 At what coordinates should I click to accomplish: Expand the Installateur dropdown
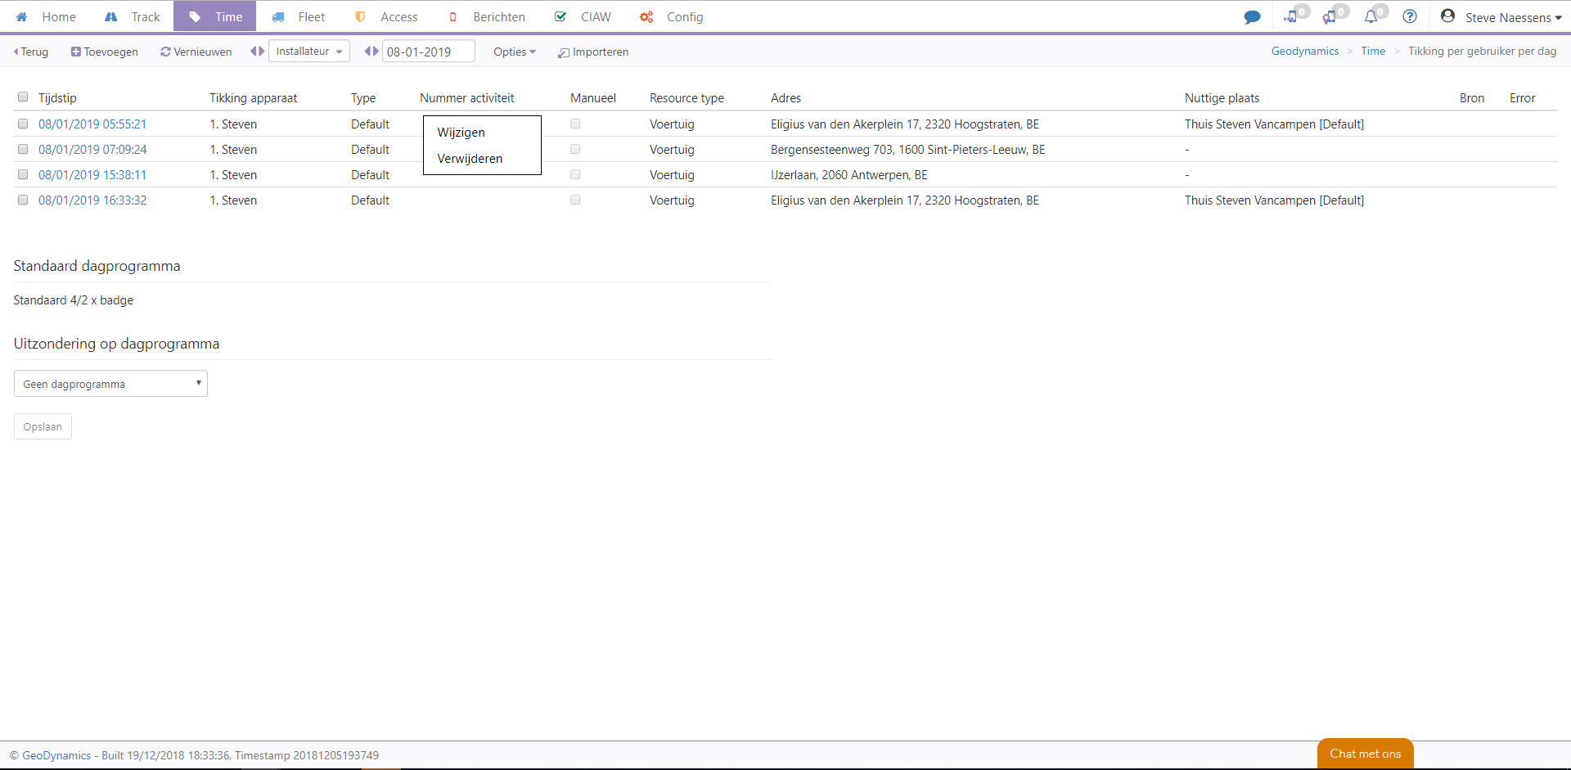point(308,51)
